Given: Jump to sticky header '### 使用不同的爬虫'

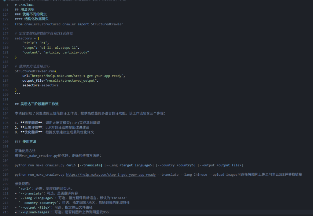Looking at the screenshot, I should (31, 14).
